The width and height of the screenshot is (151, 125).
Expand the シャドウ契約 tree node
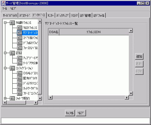(5, 98)
